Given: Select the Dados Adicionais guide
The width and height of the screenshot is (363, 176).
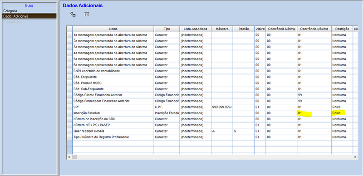Looking at the screenshot, I should (29, 16).
